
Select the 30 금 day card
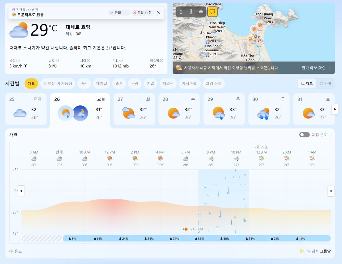point(269,109)
